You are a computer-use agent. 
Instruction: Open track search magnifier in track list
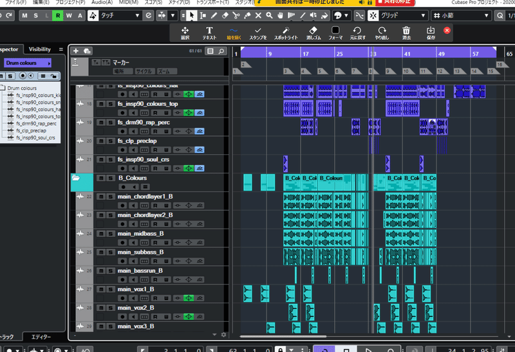tap(221, 51)
